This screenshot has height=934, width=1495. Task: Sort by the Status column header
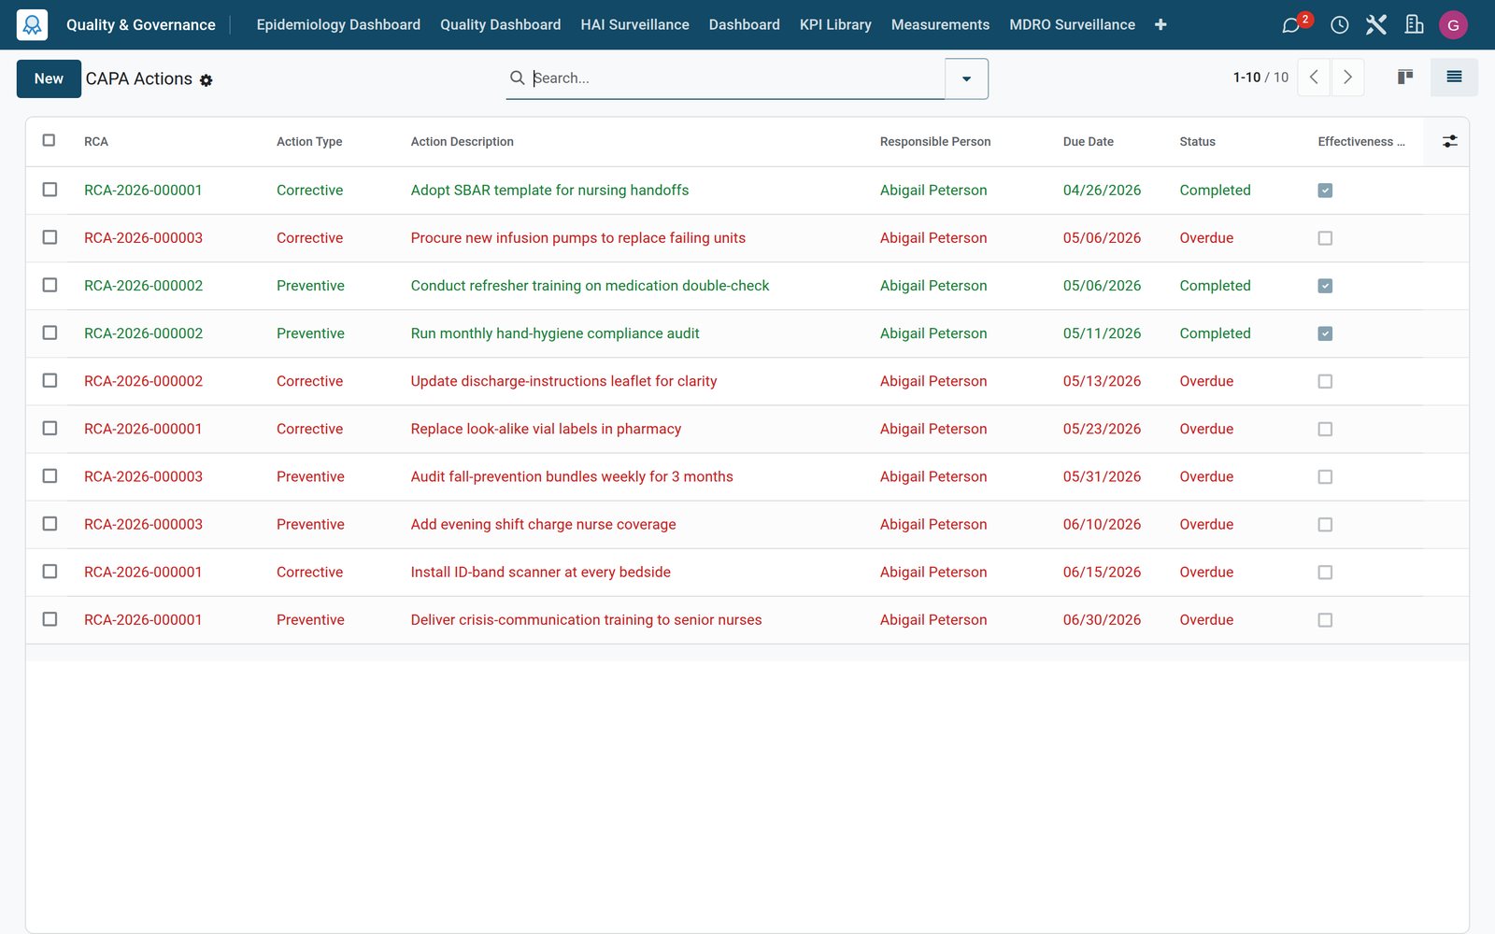pos(1197,142)
